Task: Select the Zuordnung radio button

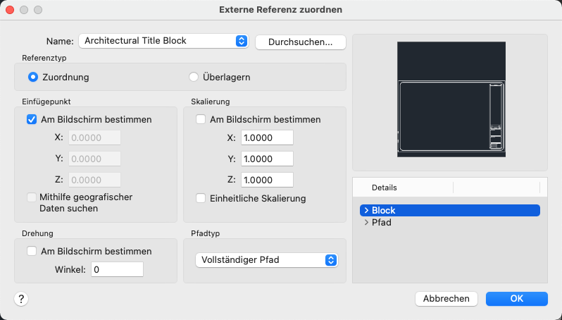Action: [33, 77]
